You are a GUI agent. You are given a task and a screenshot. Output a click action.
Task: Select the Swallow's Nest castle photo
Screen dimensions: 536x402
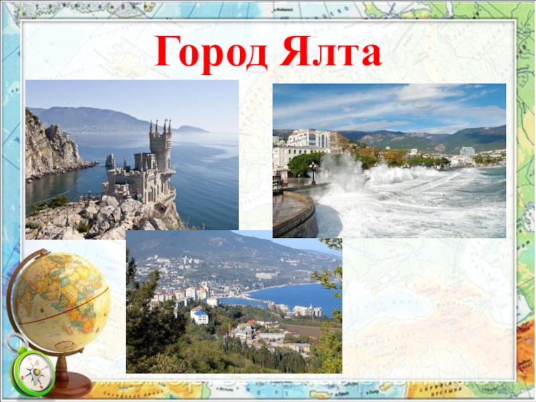tap(132, 159)
